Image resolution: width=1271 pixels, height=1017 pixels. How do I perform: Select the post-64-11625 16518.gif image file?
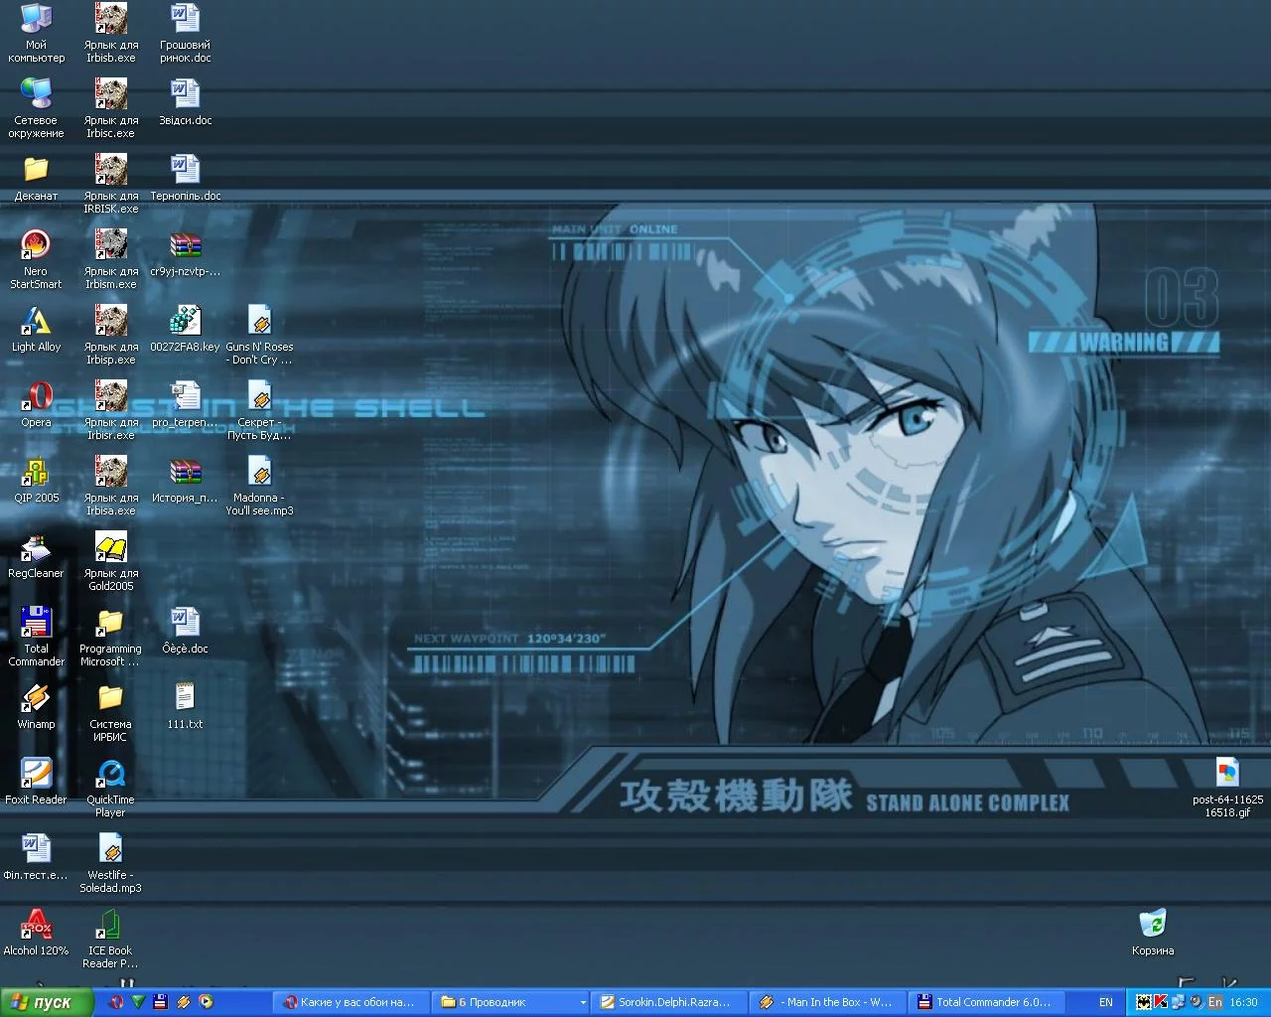pos(1227,788)
